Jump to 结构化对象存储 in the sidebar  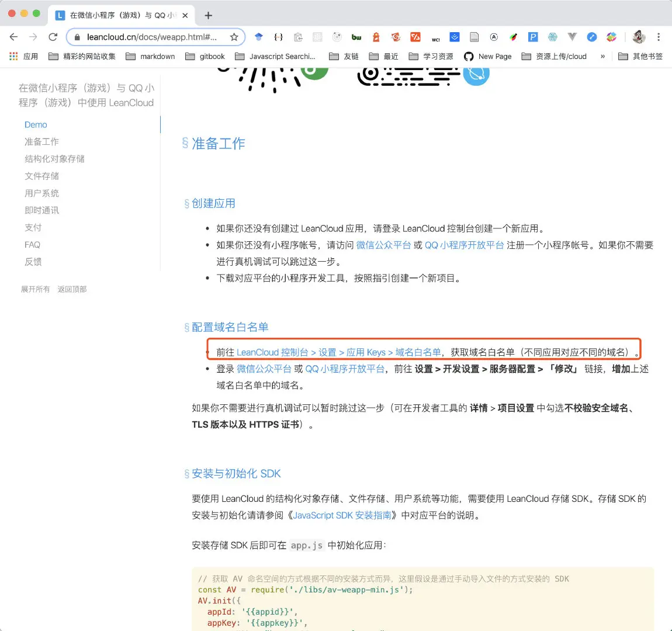pyautogui.click(x=54, y=159)
